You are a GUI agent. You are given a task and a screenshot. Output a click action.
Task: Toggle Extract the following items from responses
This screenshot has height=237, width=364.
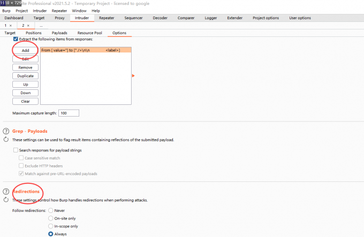(16, 39)
